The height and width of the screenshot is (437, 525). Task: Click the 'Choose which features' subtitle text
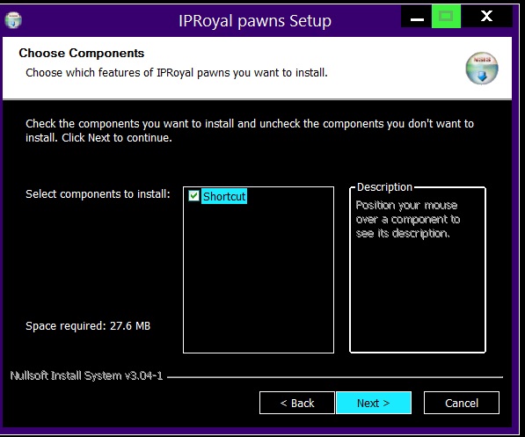[177, 73]
